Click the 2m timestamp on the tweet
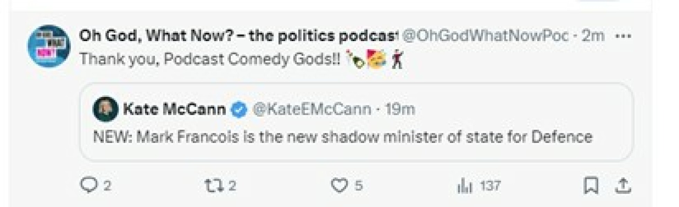Image resolution: width=679 pixels, height=207 pixels. click(x=593, y=36)
